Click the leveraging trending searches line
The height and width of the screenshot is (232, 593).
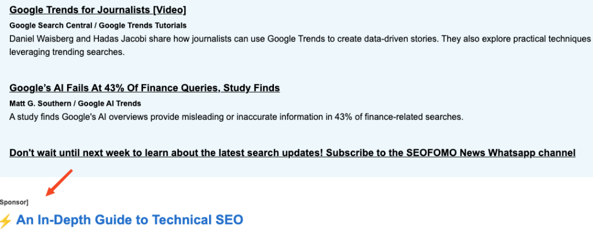point(67,52)
